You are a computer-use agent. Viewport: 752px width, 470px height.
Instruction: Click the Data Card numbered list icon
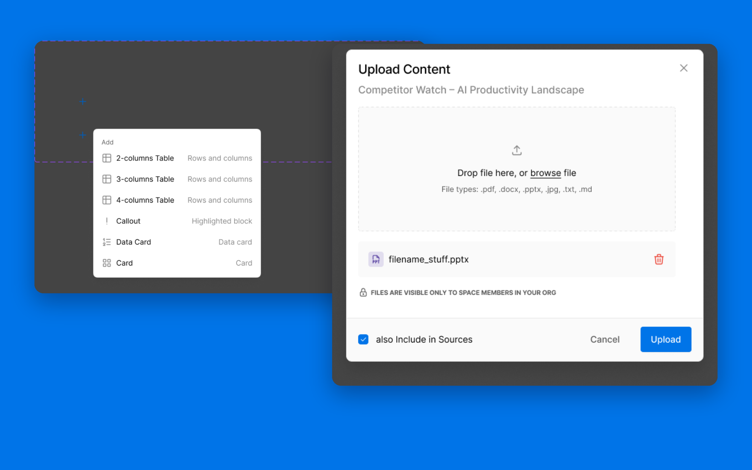tap(107, 242)
